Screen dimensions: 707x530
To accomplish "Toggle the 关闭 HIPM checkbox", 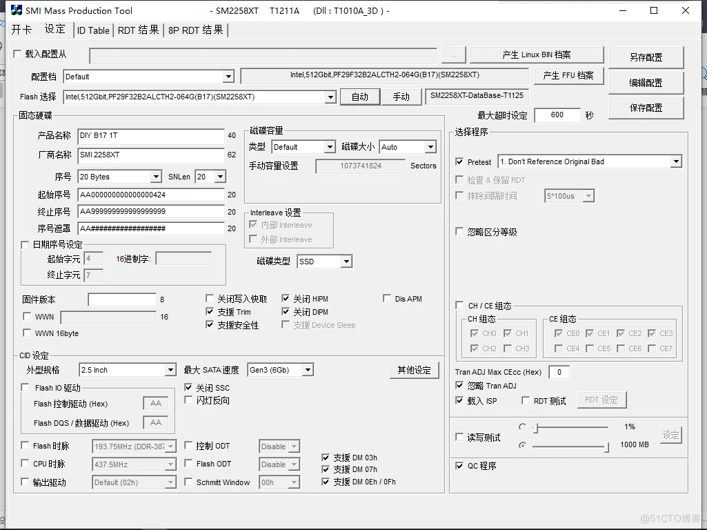I will (286, 299).
